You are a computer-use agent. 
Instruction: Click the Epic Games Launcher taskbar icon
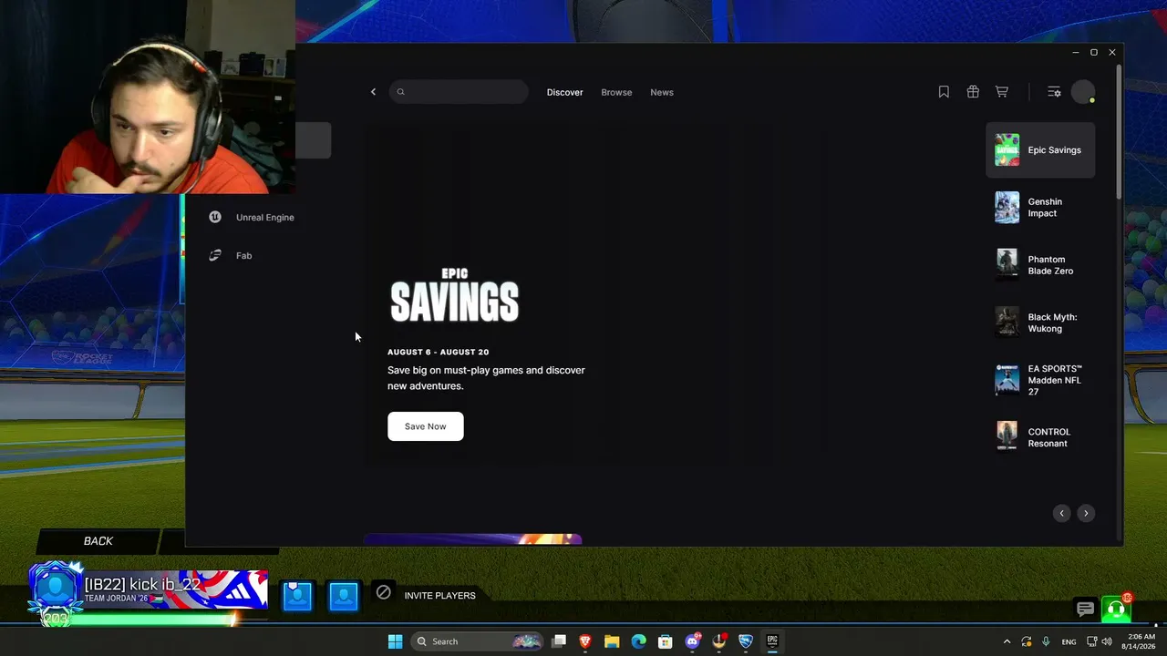point(772,641)
